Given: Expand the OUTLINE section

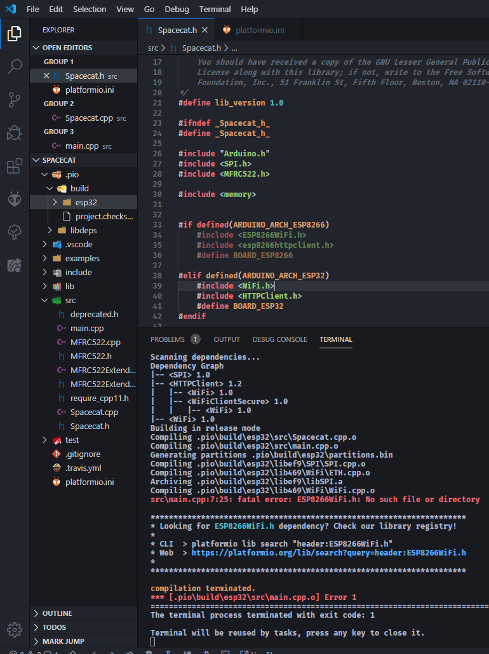Looking at the screenshot, I should point(57,613).
